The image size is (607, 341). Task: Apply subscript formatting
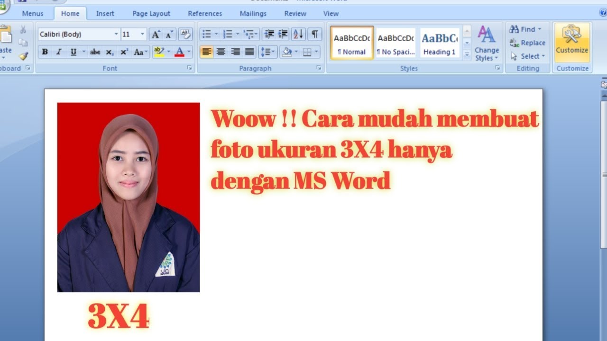coord(110,52)
